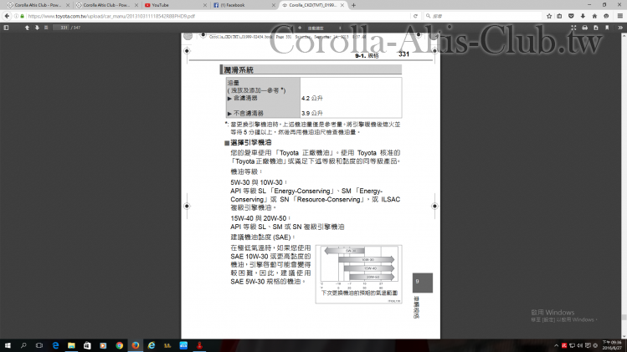
Task: Show hidden system tray icons
Action: point(556,345)
